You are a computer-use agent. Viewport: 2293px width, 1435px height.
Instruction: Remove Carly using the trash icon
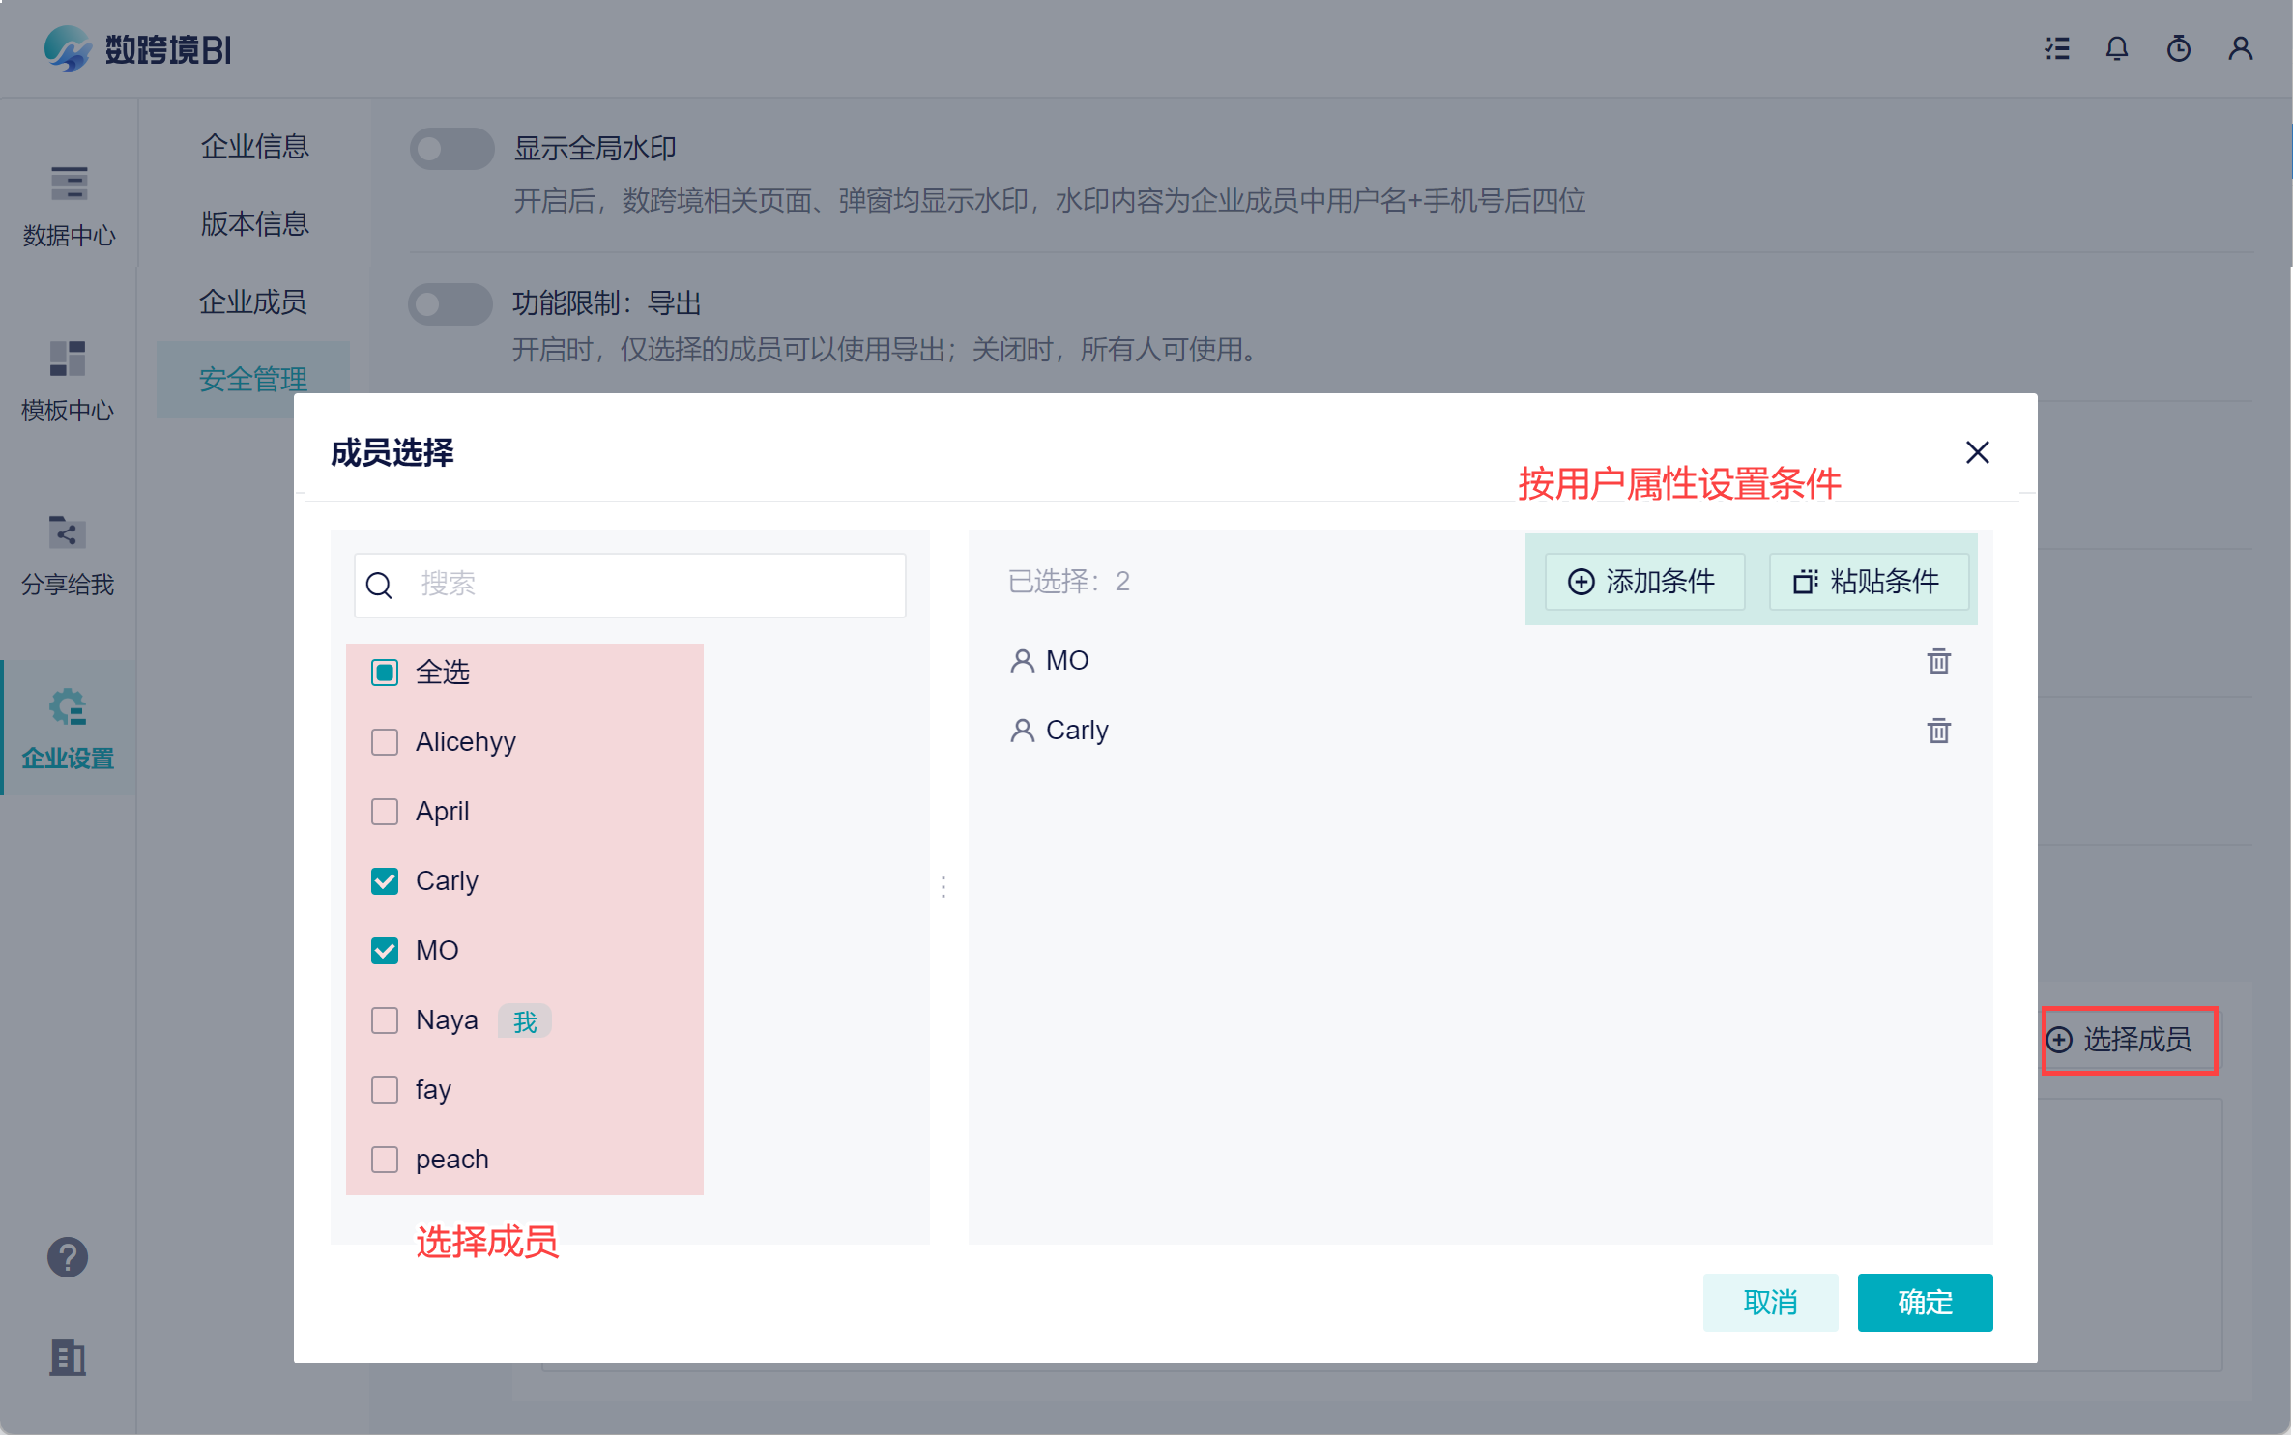1938,731
